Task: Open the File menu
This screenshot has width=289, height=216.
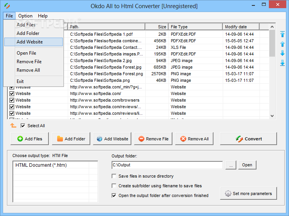Action: point(9,16)
